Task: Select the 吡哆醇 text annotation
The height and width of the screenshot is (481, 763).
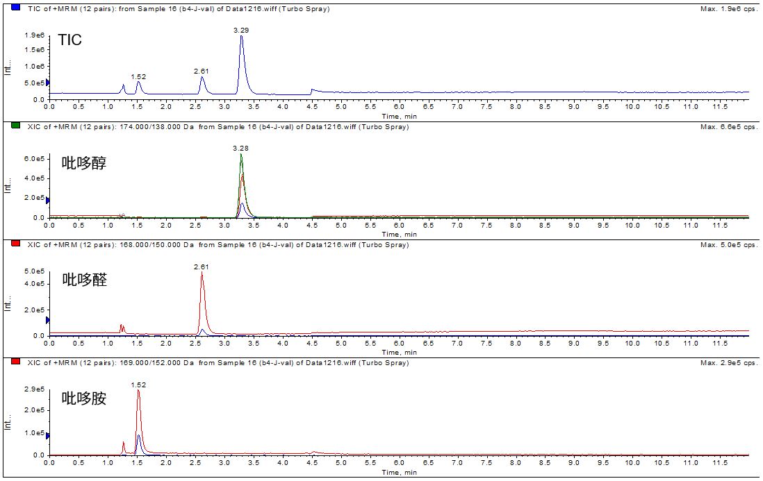Action: 84,164
